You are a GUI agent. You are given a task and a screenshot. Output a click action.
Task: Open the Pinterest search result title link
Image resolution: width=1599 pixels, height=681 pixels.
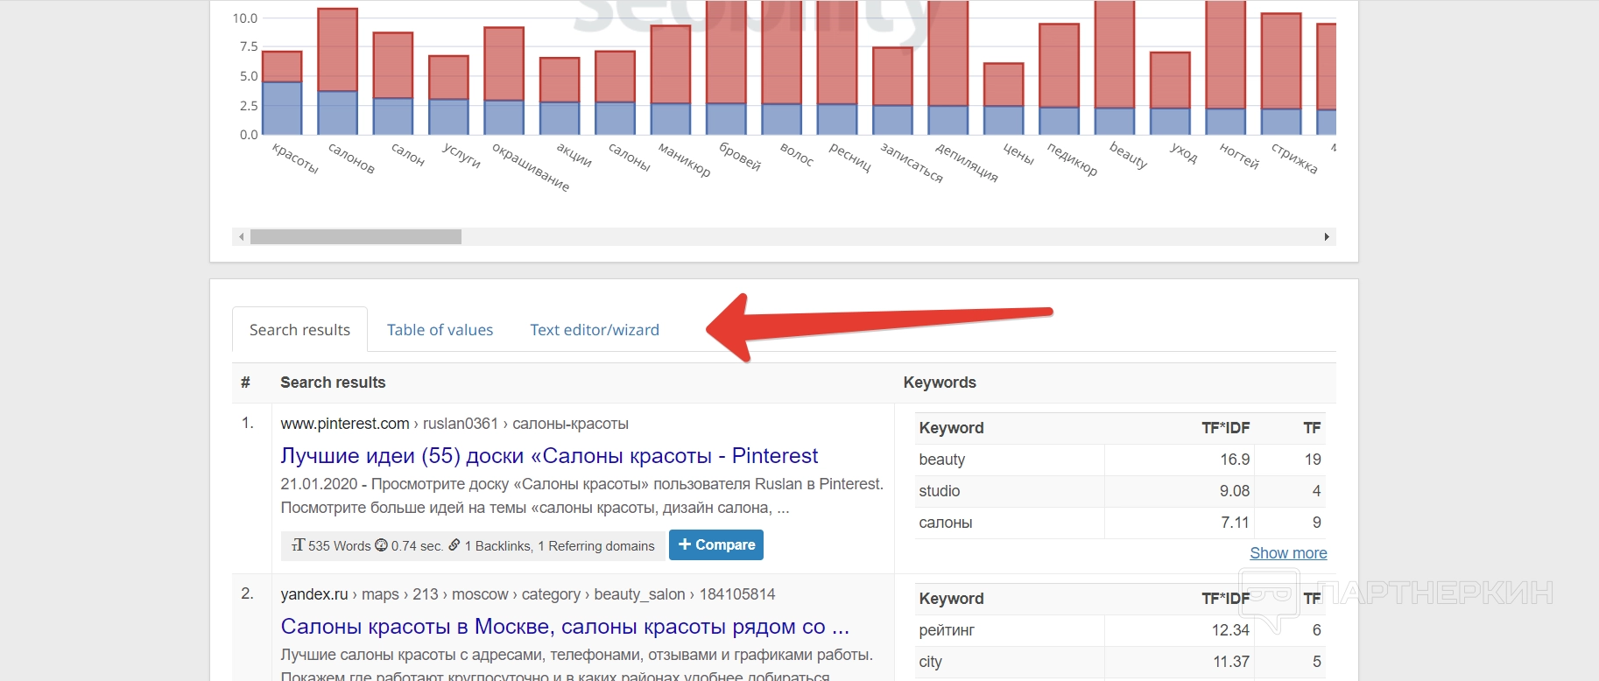(x=549, y=456)
